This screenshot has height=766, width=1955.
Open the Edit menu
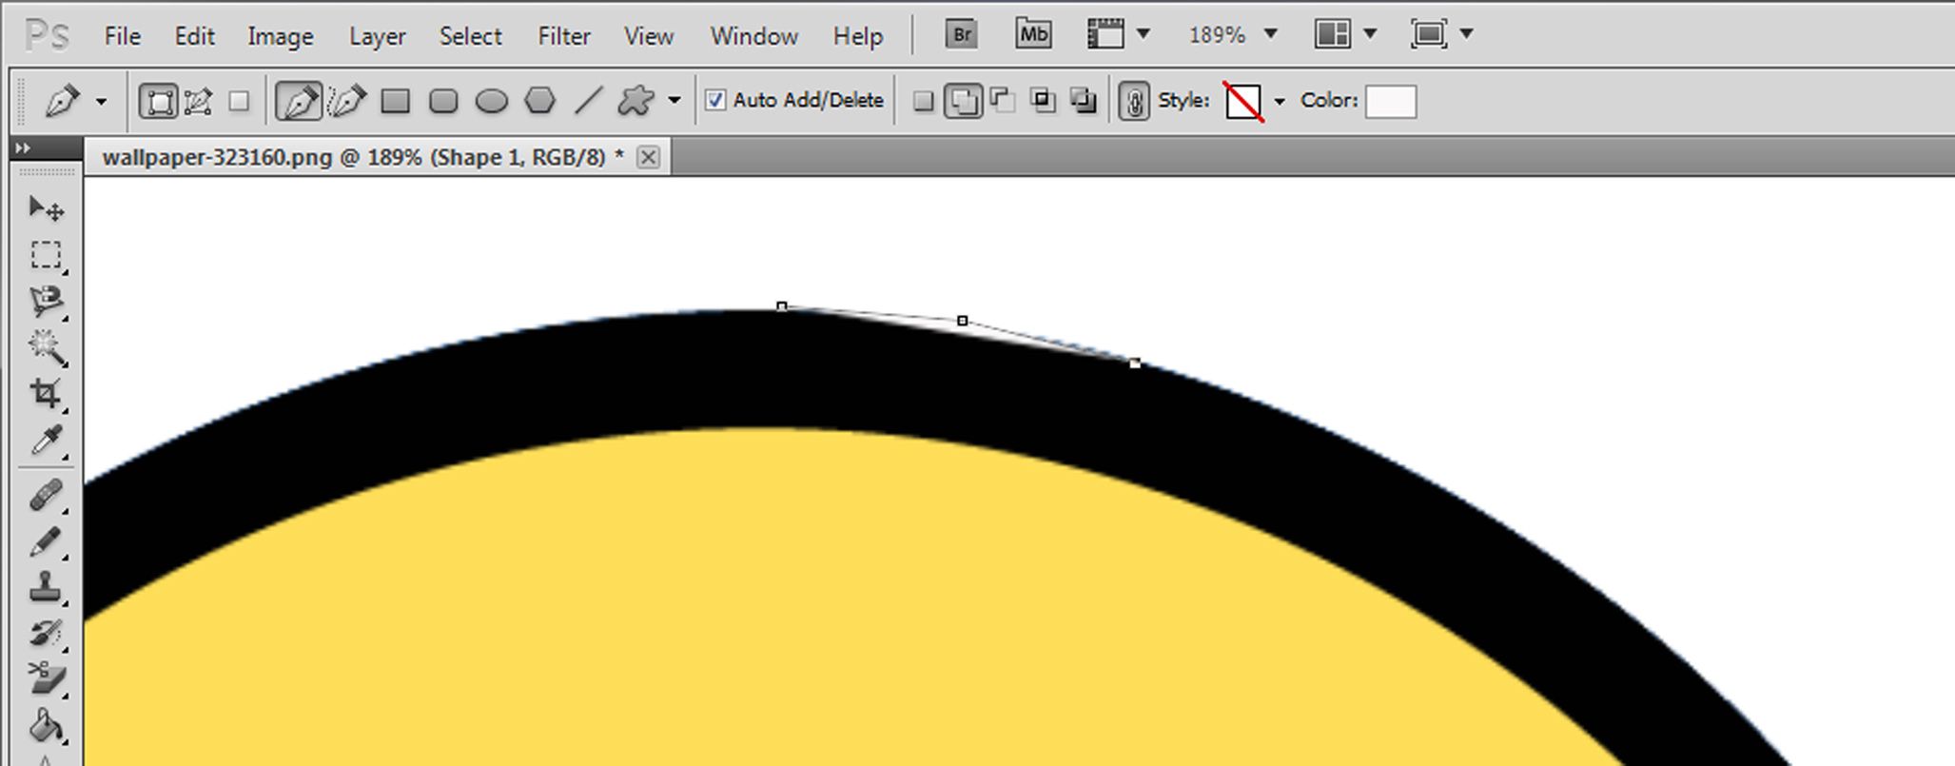[194, 36]
